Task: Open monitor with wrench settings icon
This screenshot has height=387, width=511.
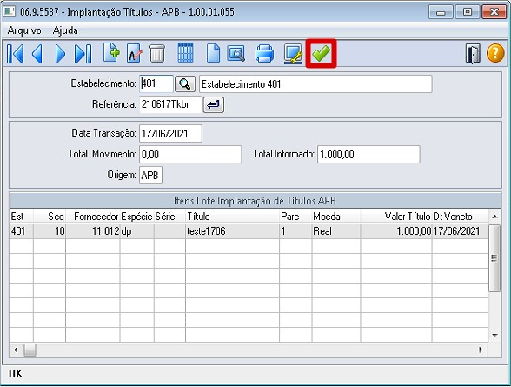Action: [x=293, y=54]
